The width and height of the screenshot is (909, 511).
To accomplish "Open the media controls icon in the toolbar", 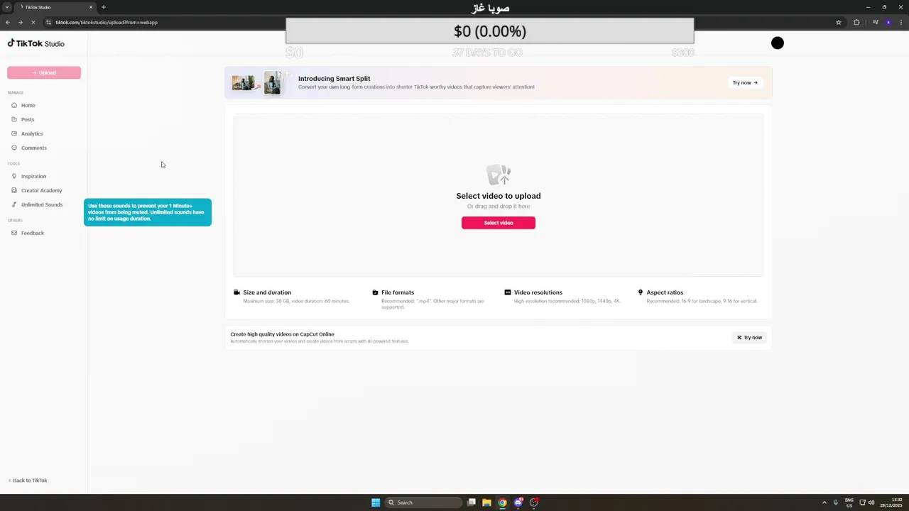I will click(x=876, y=22).
